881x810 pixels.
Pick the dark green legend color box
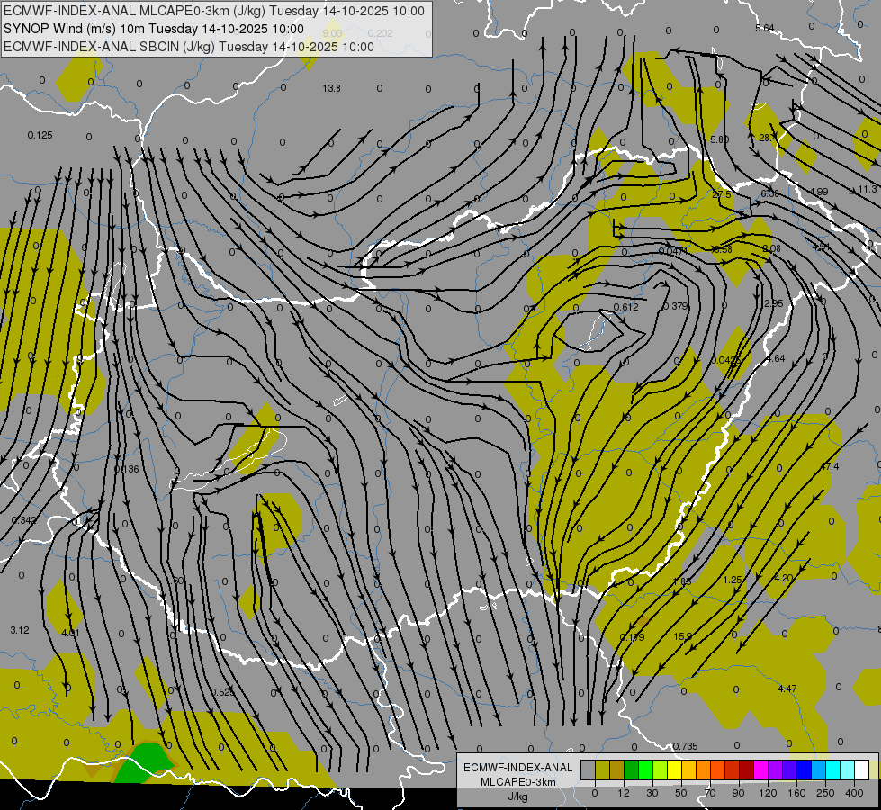point(632,770)
